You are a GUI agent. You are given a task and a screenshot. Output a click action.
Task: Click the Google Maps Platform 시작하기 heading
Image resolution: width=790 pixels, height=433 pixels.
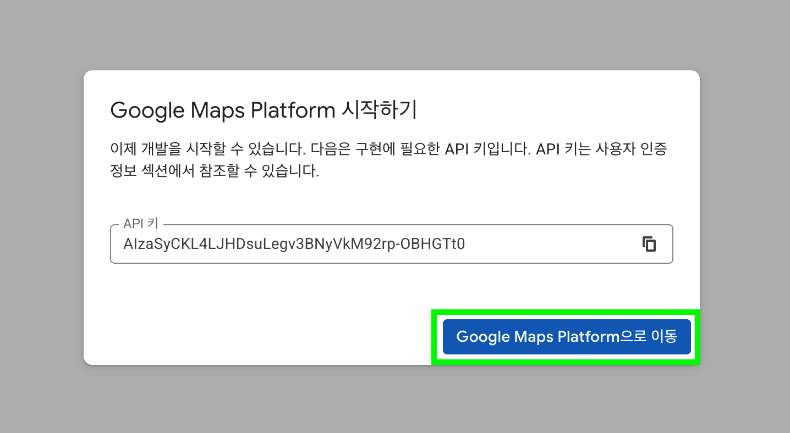click(x=264, y=110)
